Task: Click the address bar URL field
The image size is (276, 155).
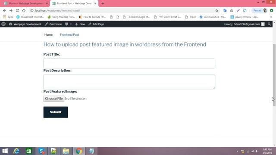Action: 123,10
